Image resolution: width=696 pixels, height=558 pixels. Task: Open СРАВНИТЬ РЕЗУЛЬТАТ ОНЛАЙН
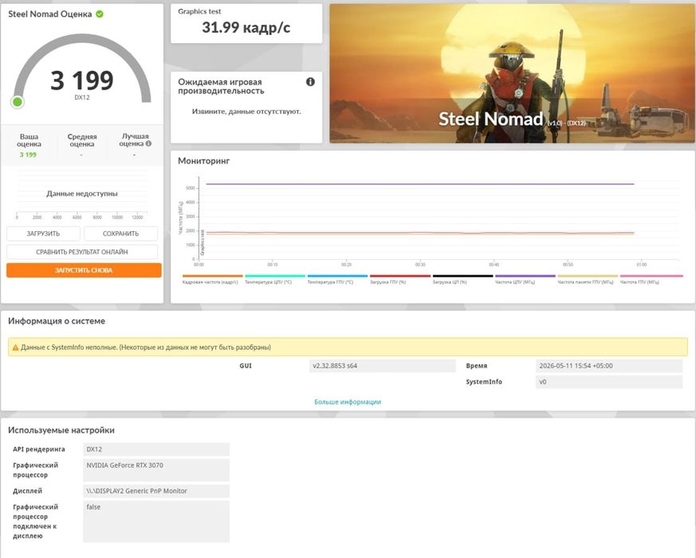pyautogui.click(x=82, y=252)
